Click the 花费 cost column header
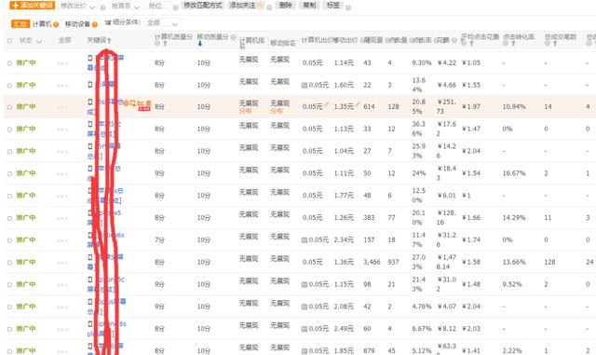 (x=442, y=40)
